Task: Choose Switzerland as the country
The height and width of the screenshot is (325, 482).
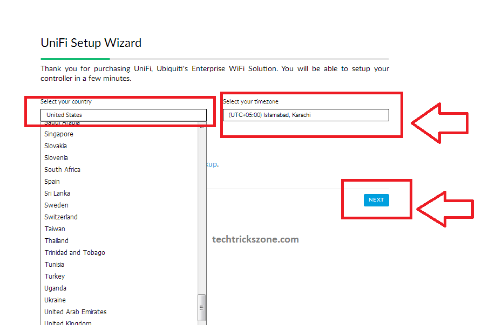Action: [x=61, y=217]
